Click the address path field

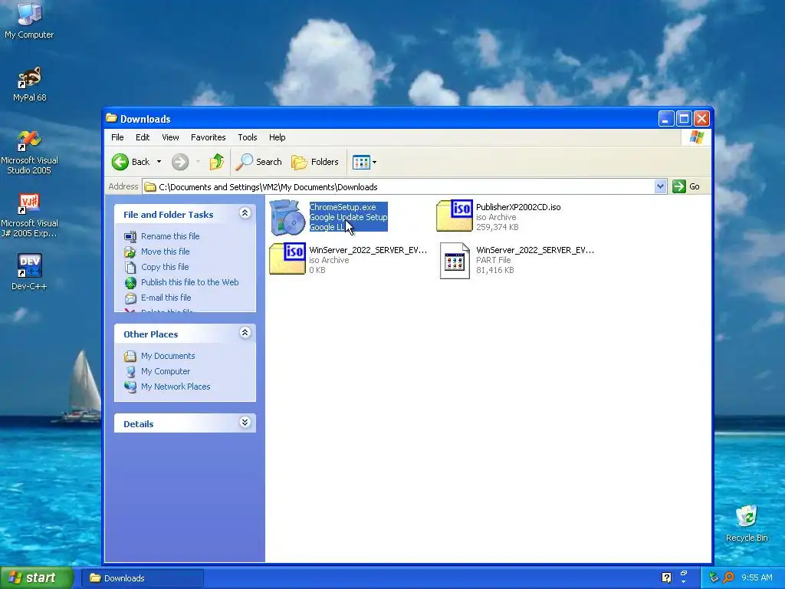point(399,187)
